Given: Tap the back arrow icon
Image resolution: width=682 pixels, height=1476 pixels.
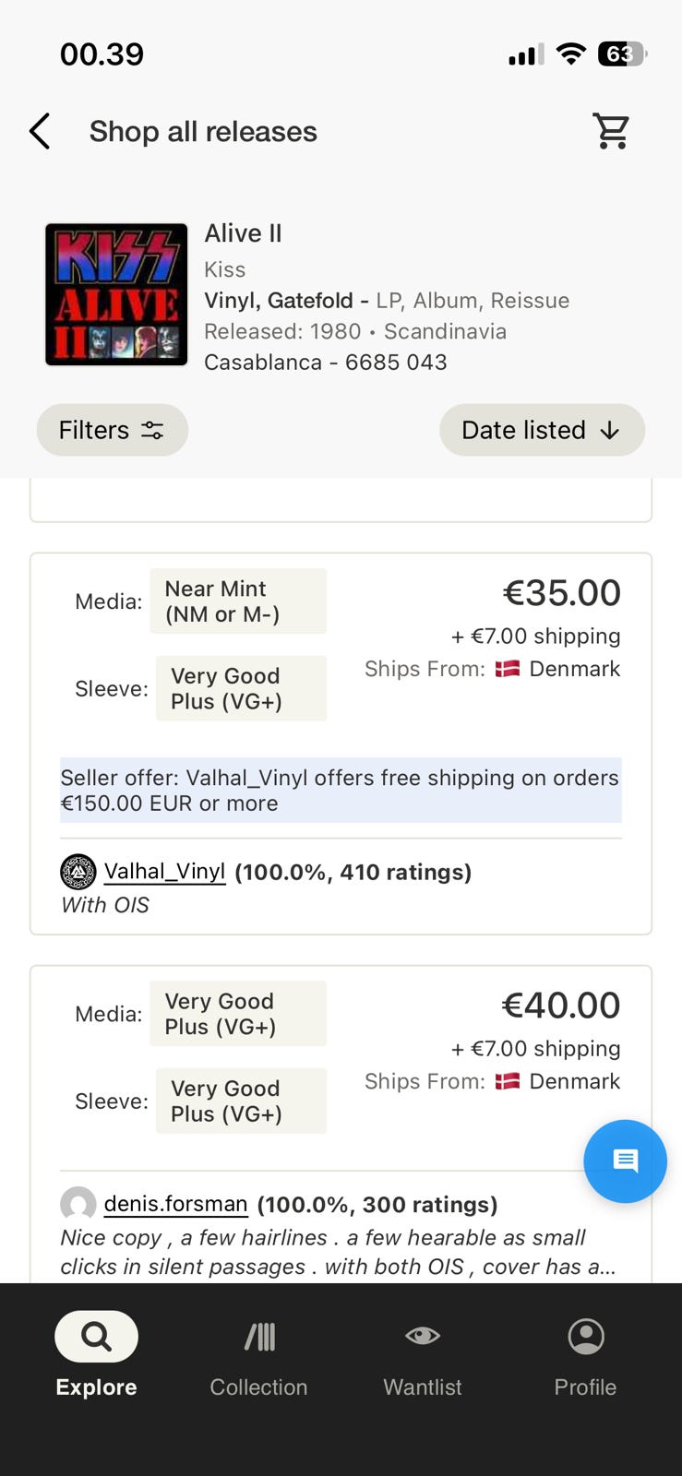Looking at the screenshot, I should click(40, 132).
